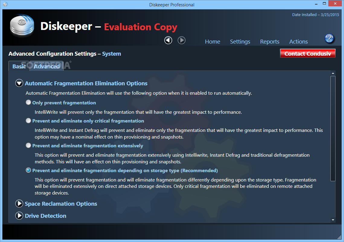
Task: Expand the Drive Detection section
Action: [x=19, y=216]
